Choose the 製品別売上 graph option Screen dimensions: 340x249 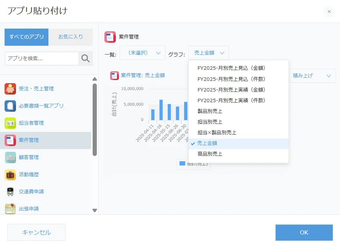[210, 111]
